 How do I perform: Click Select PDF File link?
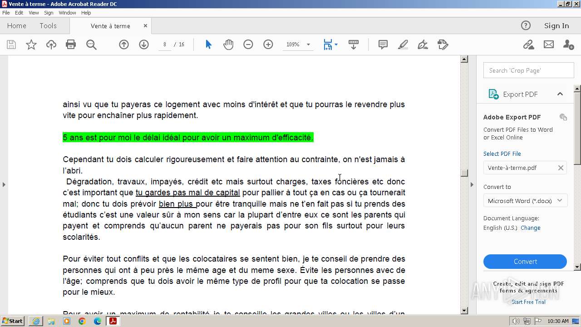pyautogui.click(x=502, y=154)
